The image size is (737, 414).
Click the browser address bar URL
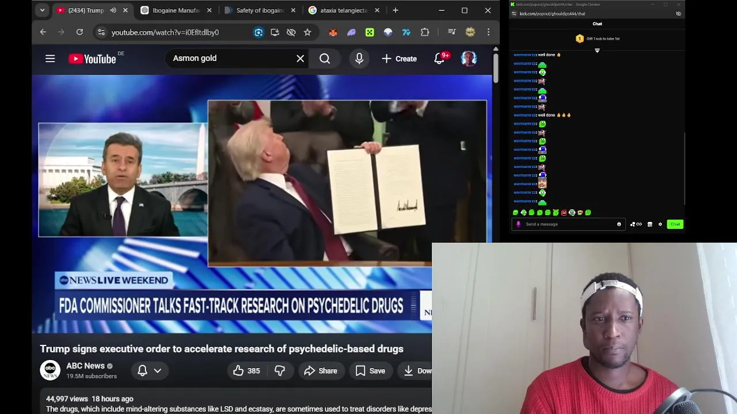tap(165, 32)
